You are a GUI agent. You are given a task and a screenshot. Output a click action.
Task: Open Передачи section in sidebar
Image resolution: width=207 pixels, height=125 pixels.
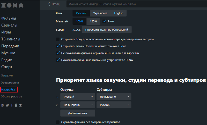pos(10,46)
